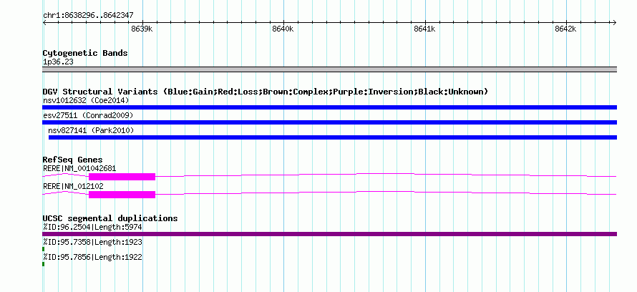This screenshot has width=637, height=292.
Task: Open the RefSeq Genes track title
Action: coord(73,160)
